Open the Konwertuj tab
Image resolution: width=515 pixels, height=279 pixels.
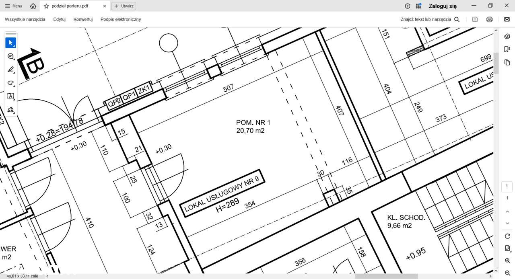(83, 19)
